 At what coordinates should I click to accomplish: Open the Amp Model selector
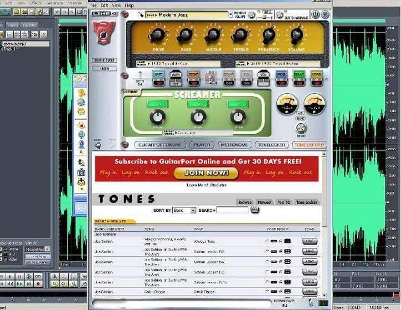[178, 63]
